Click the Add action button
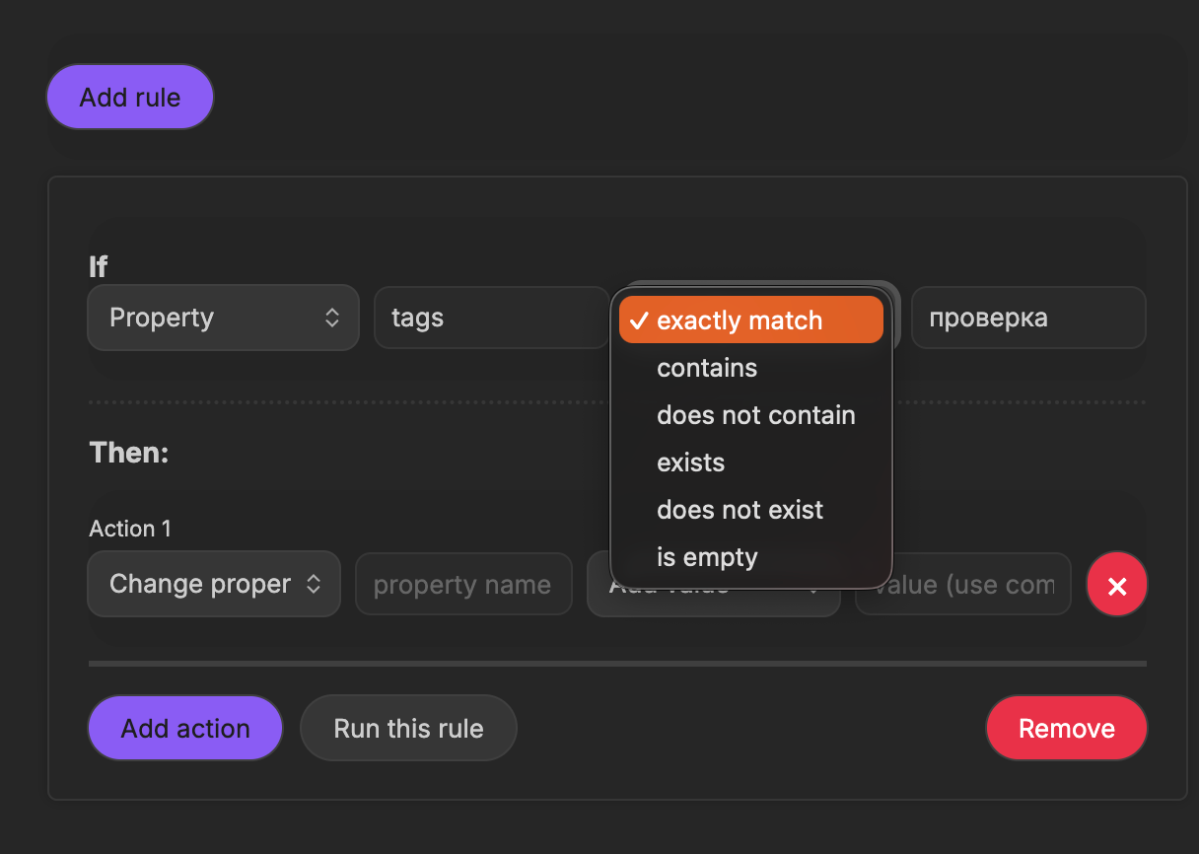Screen dimensions: 1199x854 pos(185,728)
